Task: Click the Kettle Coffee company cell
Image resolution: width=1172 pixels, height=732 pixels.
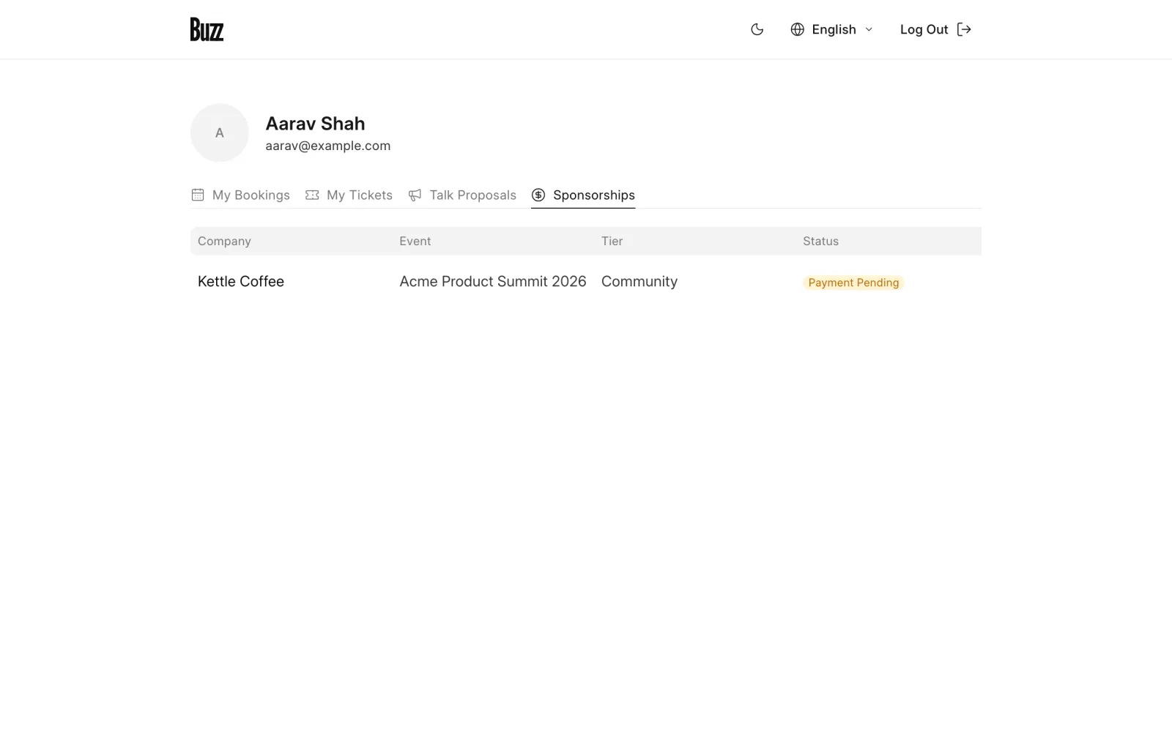Action: pos(241,281)
